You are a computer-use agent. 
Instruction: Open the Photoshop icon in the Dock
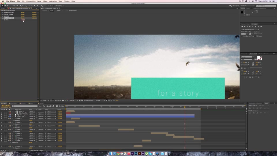click(136, 153)
